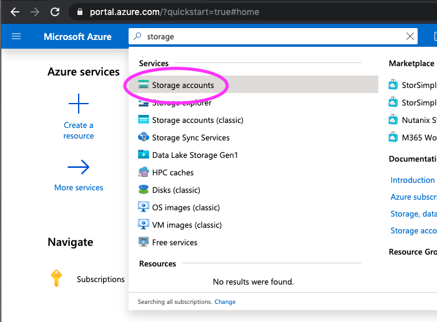
Task: Reload the page with refresh icon
Action: [55, 12]
